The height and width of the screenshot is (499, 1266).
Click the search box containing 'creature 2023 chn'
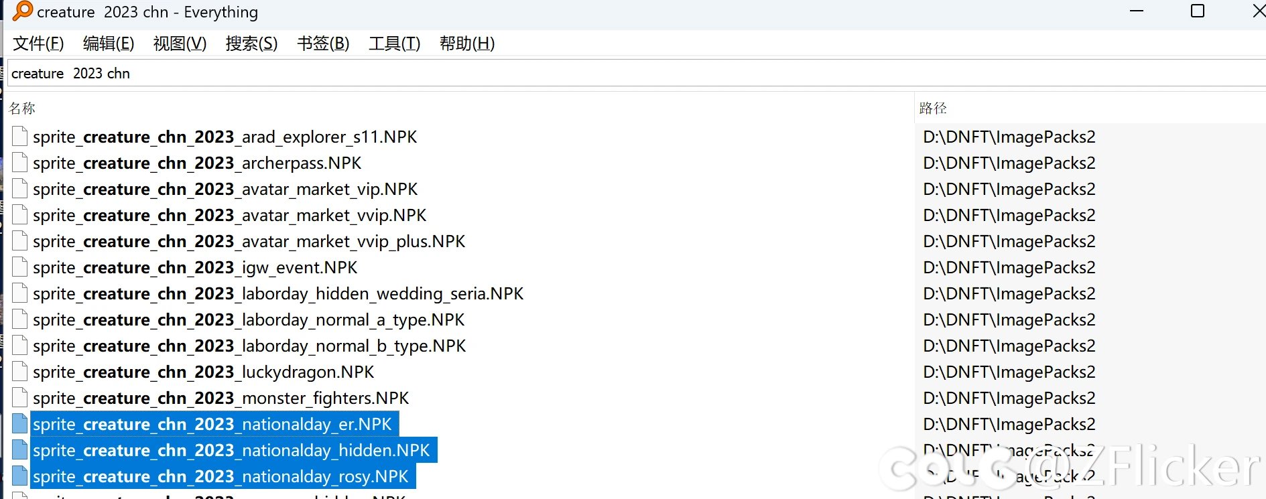(637, 73)
